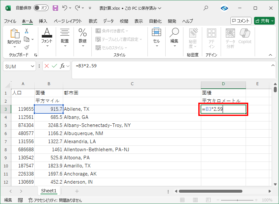
Task: Select column C header
Action: coord(132,84)
